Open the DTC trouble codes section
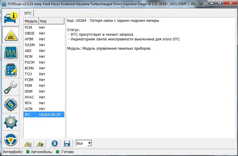The image size is (238, 156). click(x=11, y=35)
